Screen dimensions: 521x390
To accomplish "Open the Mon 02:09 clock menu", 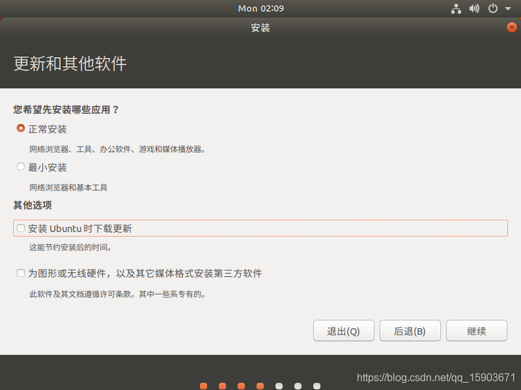I will [x=261, y=8].
